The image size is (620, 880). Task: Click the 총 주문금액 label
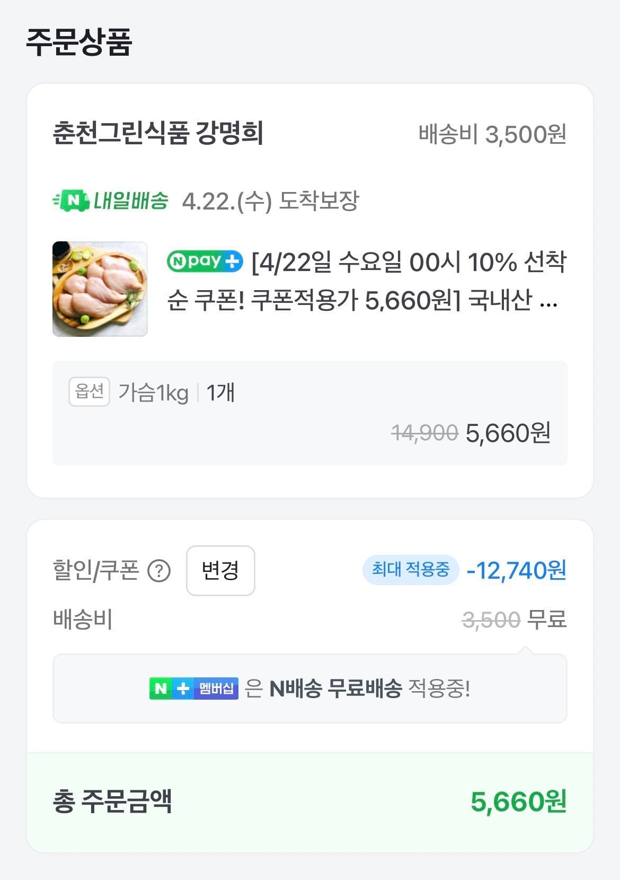[x=112, y=801]
